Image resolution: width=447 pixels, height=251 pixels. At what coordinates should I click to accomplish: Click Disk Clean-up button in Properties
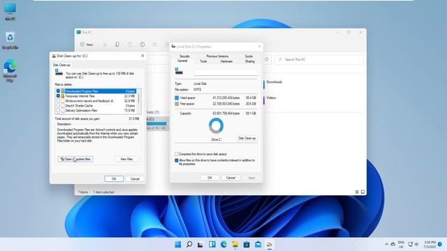pos(247,138)
